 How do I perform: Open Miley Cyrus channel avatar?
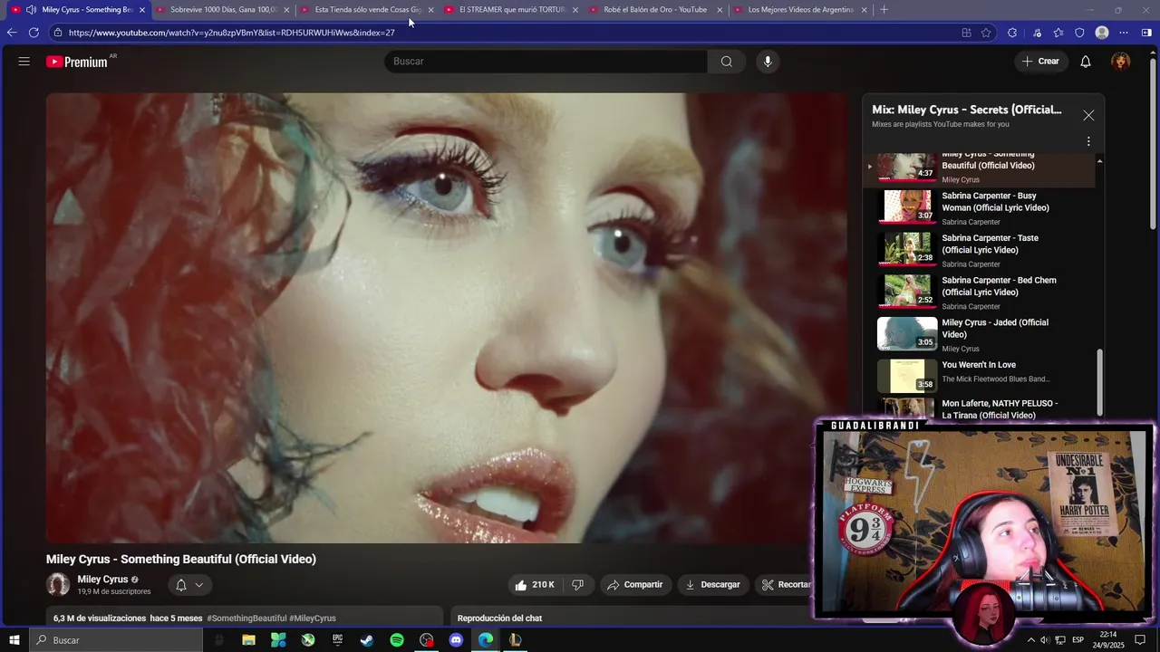click(x=58, y=585)
